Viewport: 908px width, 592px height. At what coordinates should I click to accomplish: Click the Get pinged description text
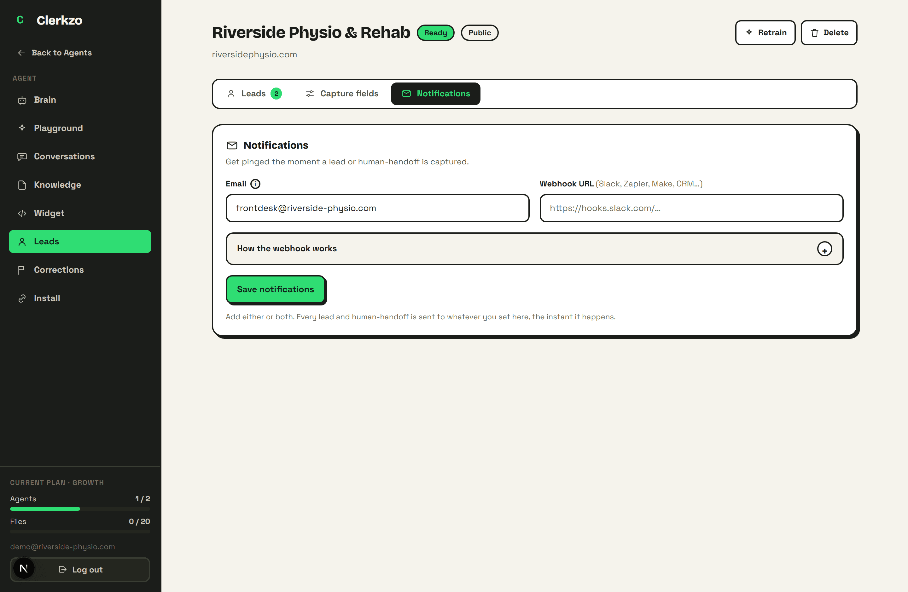[347, 162]
